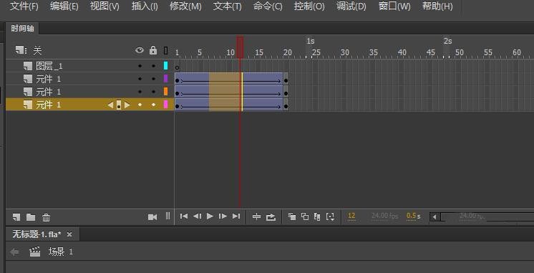This screenshot has height=273, width=534.
Task: Click end keyframe at frame 20 on purple-swatch layer
Action: [286, 81]
